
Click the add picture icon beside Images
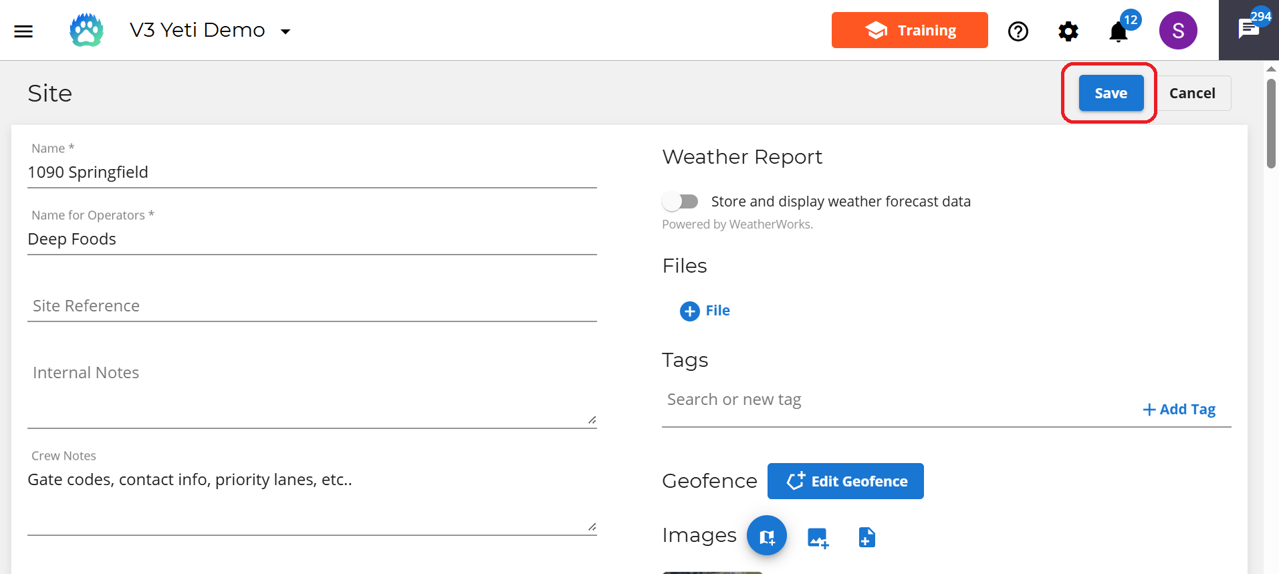point(817,537)
